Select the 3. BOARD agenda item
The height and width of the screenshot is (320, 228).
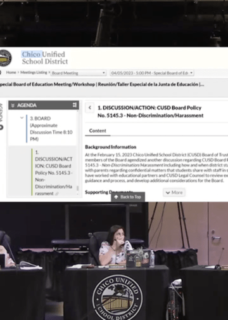pos(51,129)
